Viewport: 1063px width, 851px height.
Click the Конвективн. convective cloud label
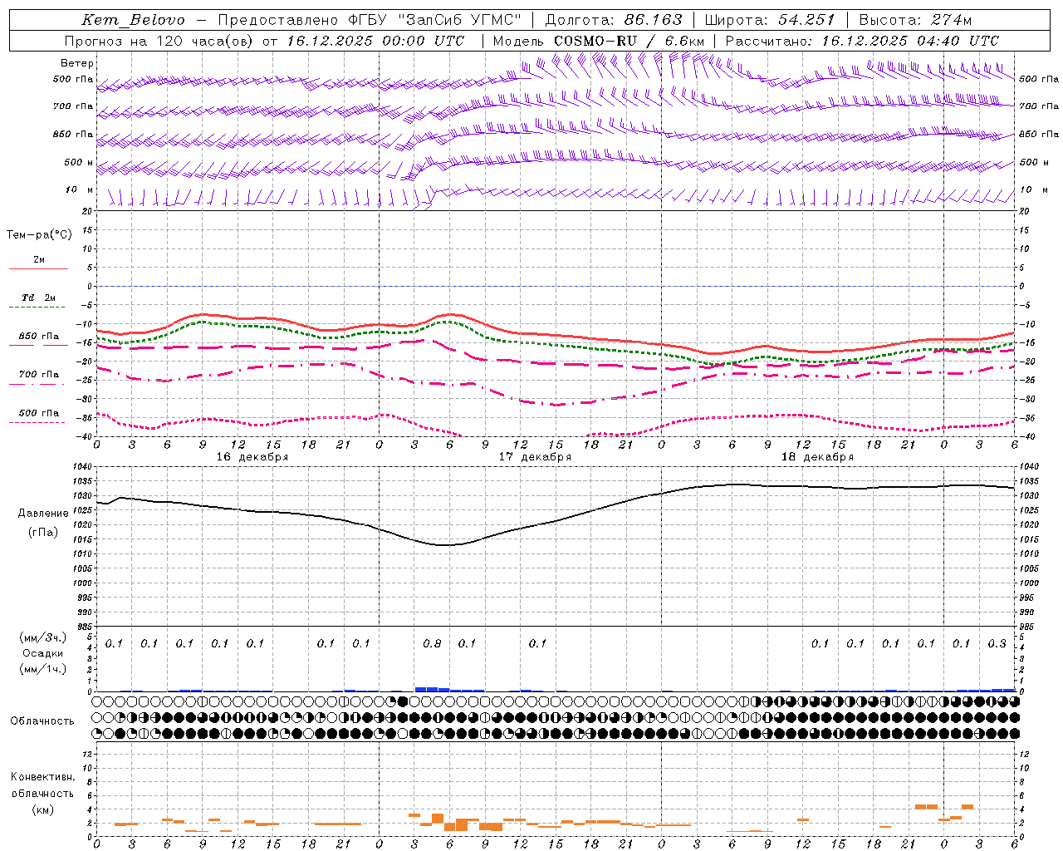(x=42, y=777)
